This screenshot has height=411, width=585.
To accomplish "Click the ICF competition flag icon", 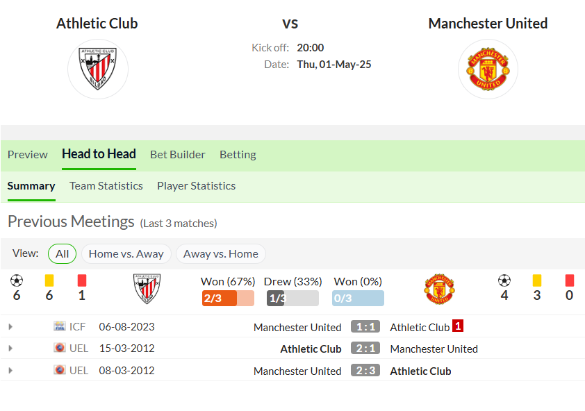I will point(59,326).
